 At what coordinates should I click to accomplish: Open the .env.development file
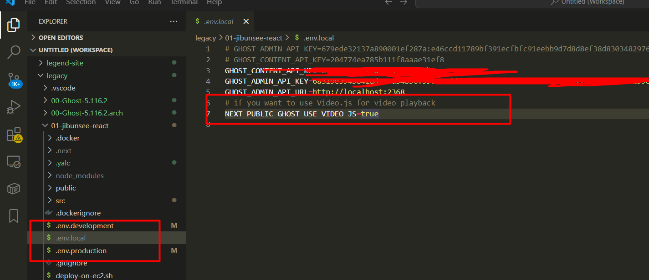pos(84,225)
